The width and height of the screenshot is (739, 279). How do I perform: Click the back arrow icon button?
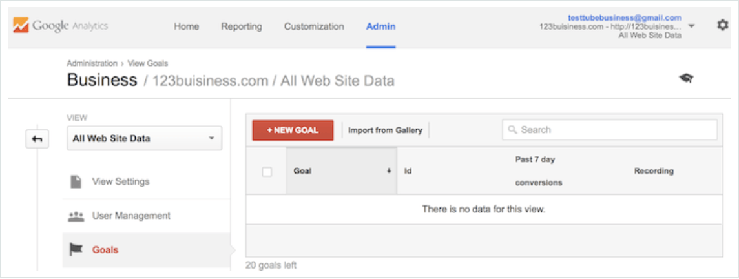(x=37, y=139)
